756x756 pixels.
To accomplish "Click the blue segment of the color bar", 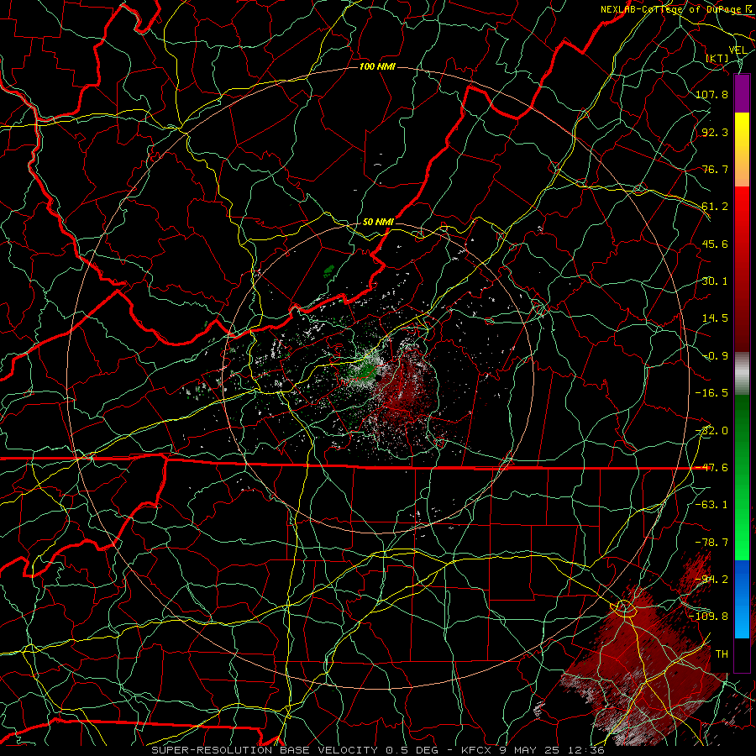I will coord(742,599).
